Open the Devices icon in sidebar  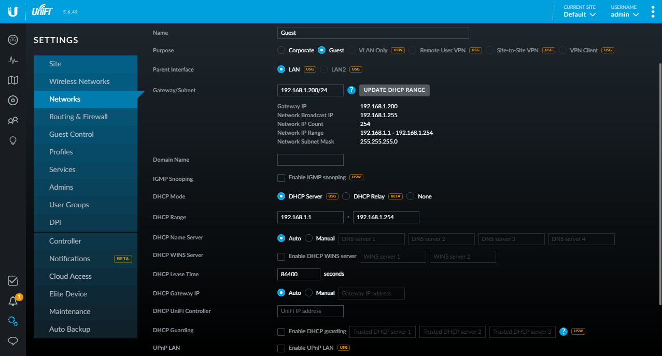coord(13,101)
